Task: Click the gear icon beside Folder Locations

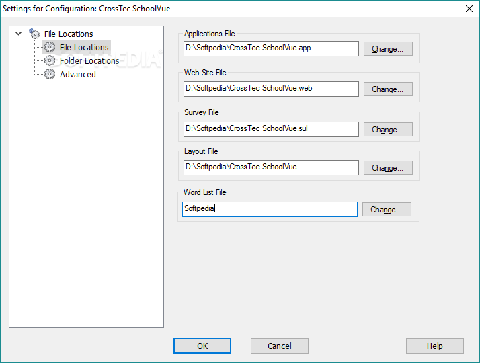Action: 50,61
